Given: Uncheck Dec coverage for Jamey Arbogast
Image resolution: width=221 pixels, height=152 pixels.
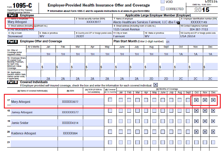Looking at the screenshot, I should (x=213, y=111).
